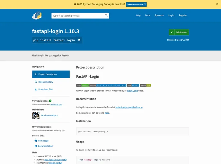Open the Log in page
Screen dimensions: 221x164
tap(171, 15)
